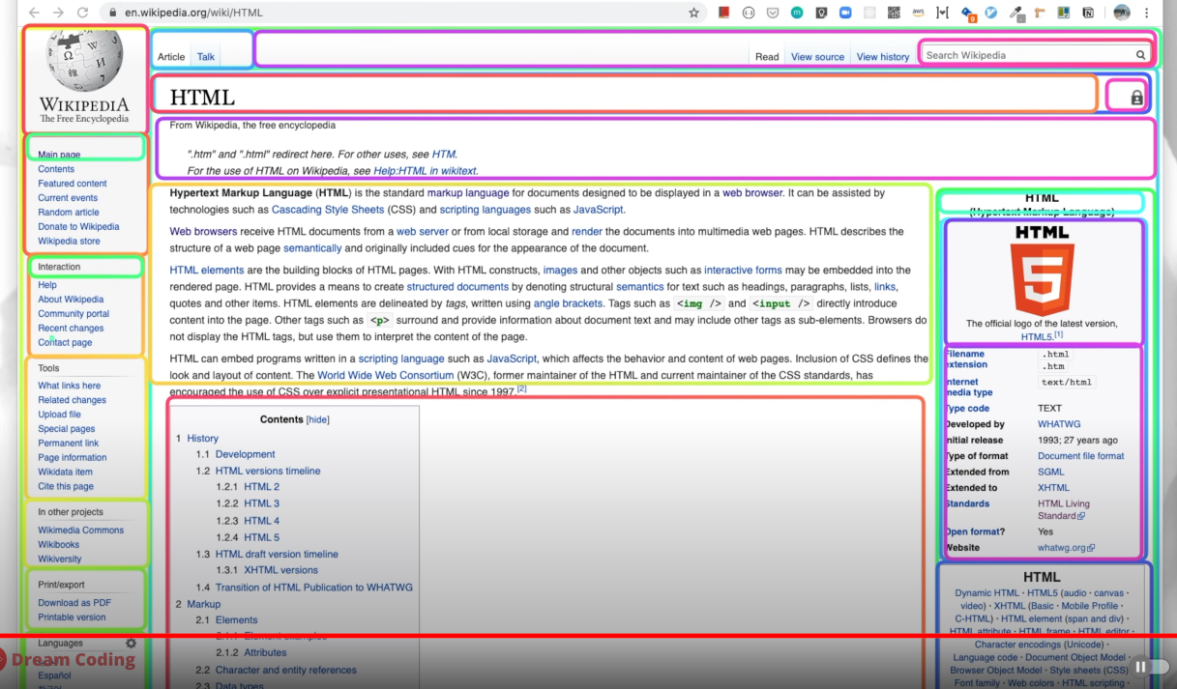Open the Pocket extension icon
The width and height of the screenshot is (1177, 689).
pyautogui.click(x=773, y=13)
